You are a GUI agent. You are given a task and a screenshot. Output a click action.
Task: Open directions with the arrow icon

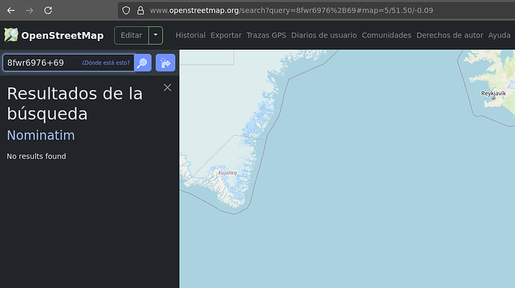[x=166, y=63]
